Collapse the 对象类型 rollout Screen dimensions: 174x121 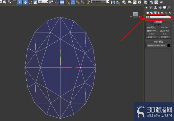point(158,22)
